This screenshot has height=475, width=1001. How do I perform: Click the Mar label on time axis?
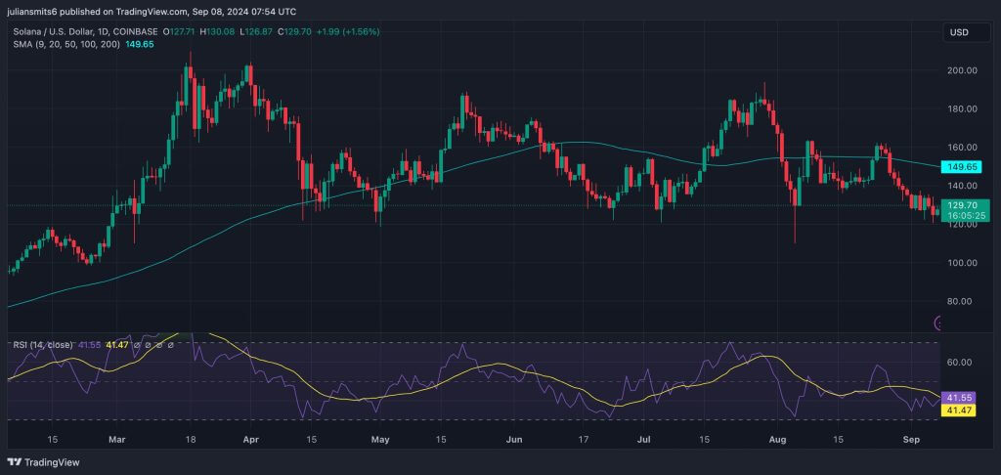point(117,440)
